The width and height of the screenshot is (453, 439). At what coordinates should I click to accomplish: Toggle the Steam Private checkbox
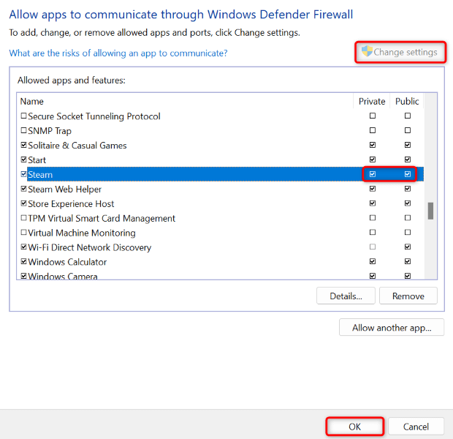373,175
